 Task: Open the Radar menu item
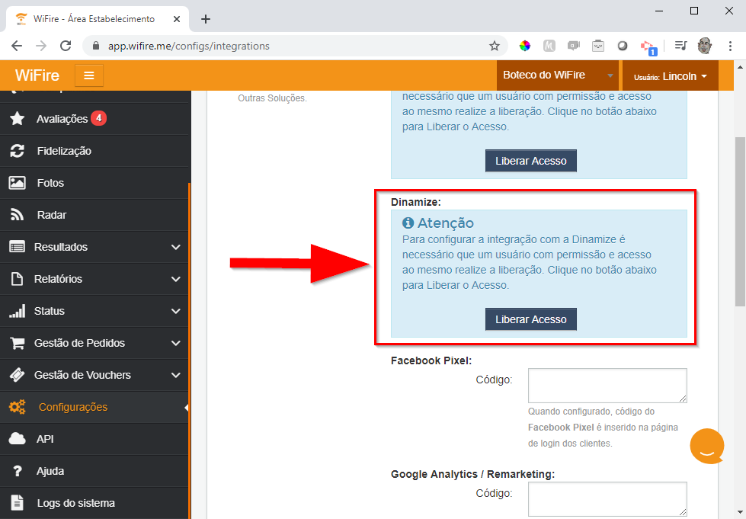point(94,215)
